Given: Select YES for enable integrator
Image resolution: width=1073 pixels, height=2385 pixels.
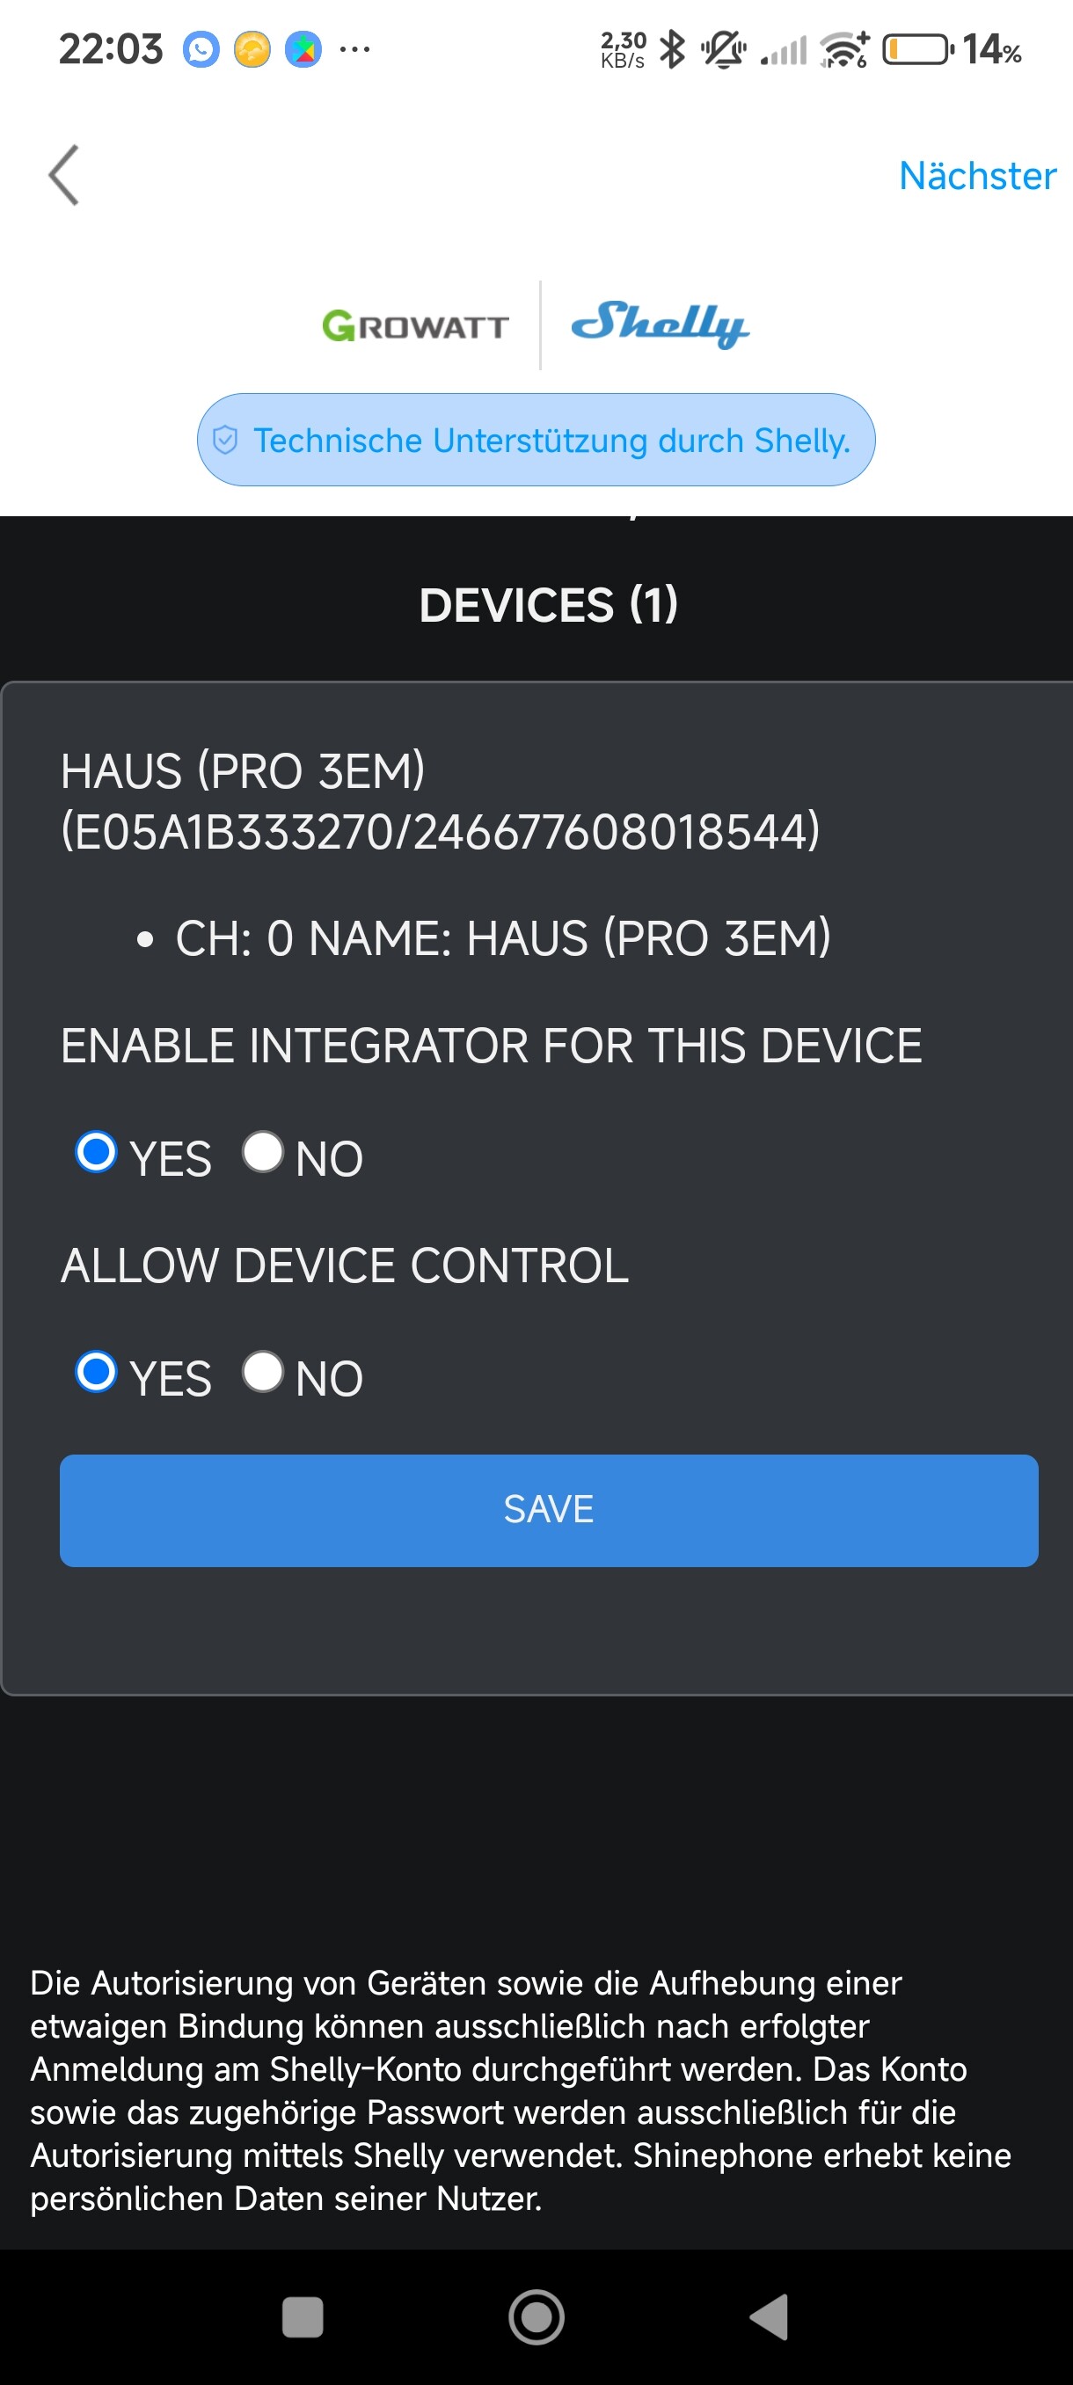Looking at the screenshot, I should pos(96,1152).
